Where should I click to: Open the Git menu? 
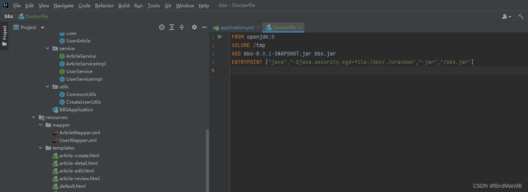168,5
